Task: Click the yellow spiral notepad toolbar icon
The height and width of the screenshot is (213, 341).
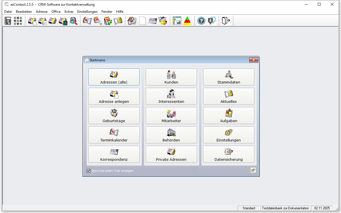Action: click(x=118, y=21)
